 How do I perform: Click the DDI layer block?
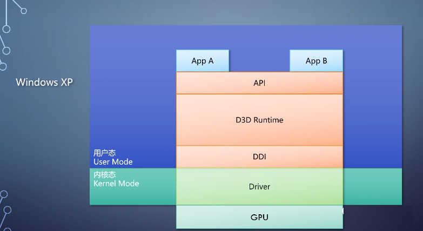tap(259, 157)
